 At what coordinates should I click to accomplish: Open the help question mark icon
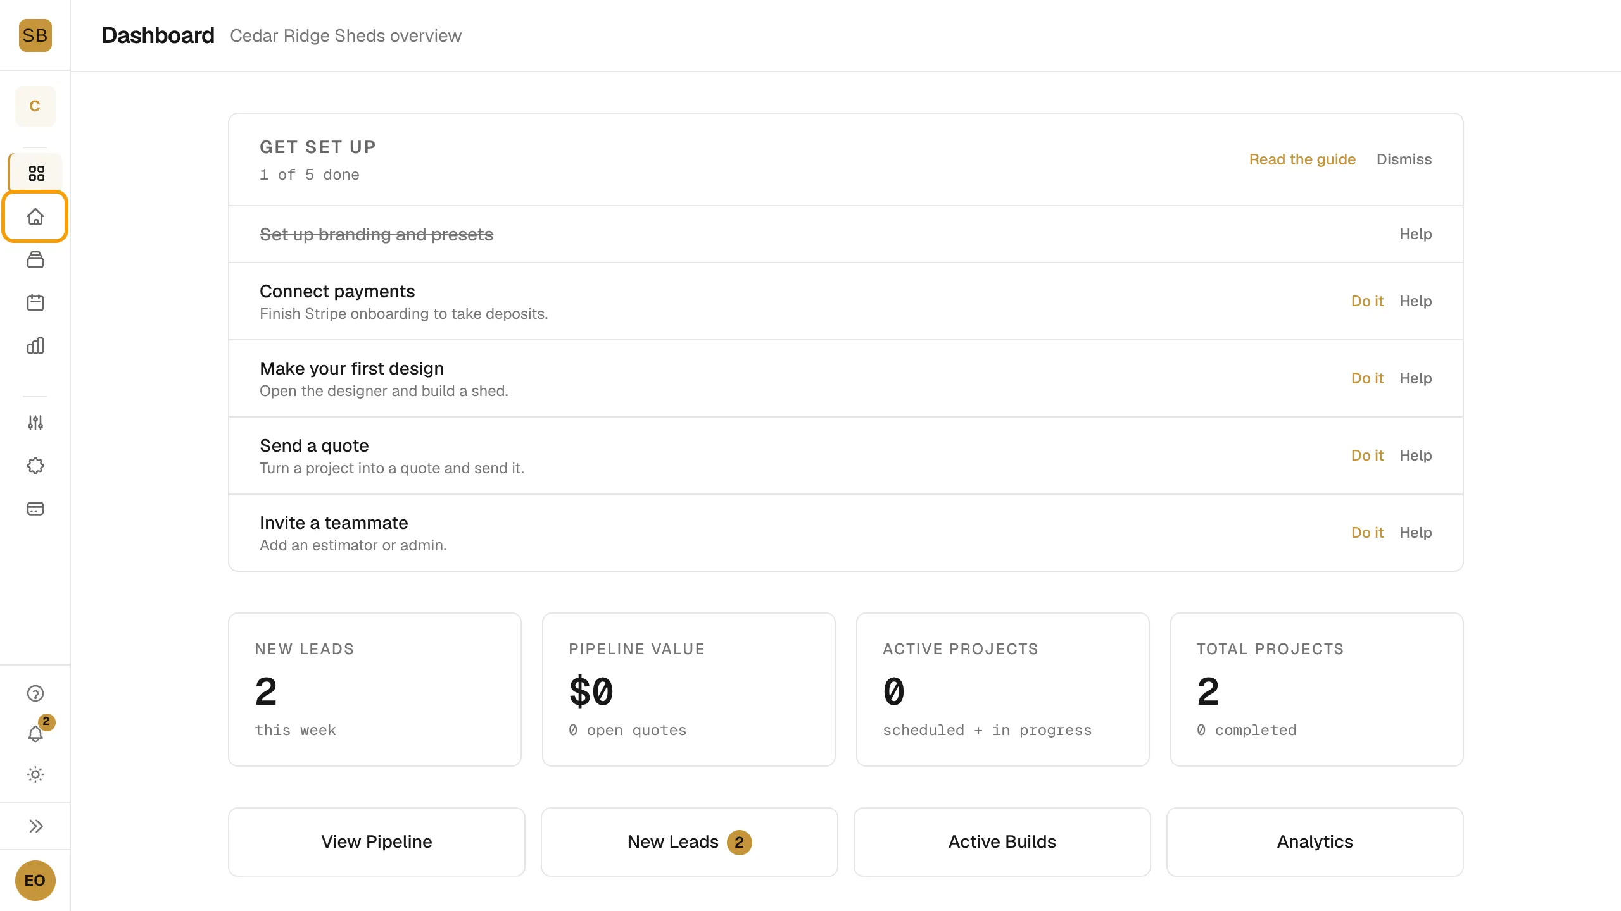35,693
